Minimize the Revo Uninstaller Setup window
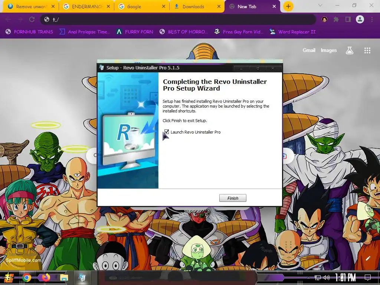Image resolution: width=380 pixels, height=285 pixels. pos(241,69)
